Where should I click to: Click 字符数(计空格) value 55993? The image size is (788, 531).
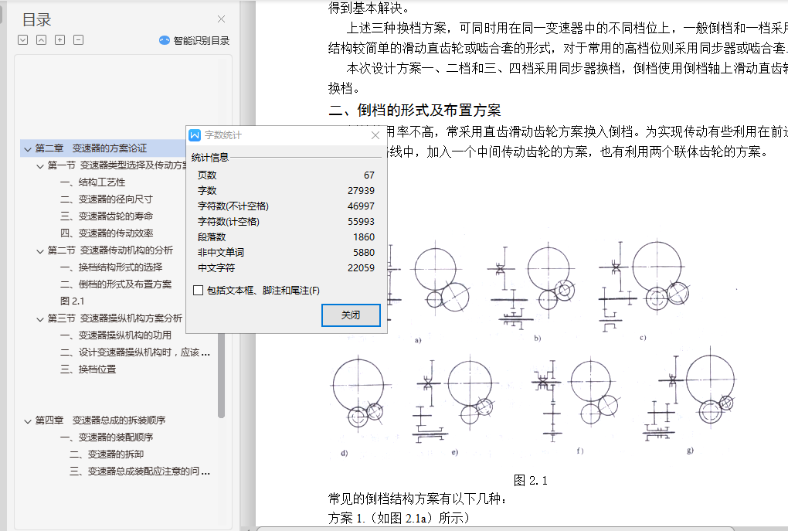(x=361, y=222)
